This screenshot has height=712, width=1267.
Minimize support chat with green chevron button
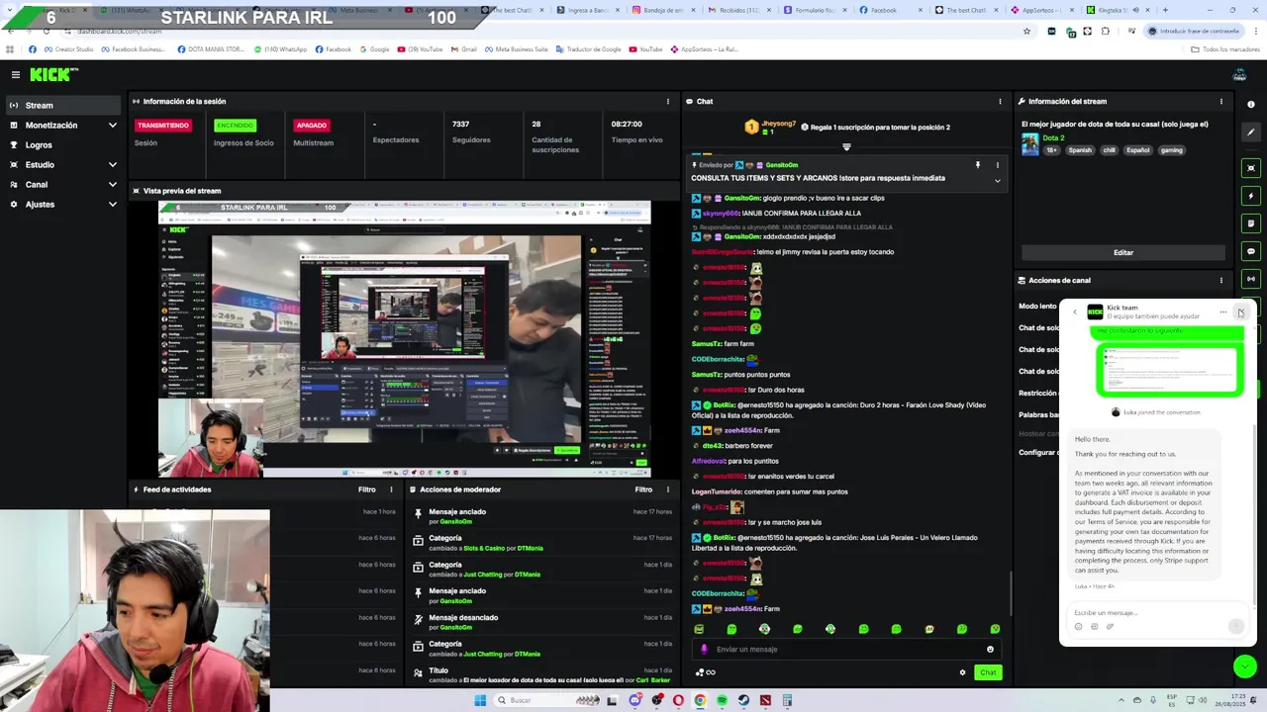(1245, 667)
